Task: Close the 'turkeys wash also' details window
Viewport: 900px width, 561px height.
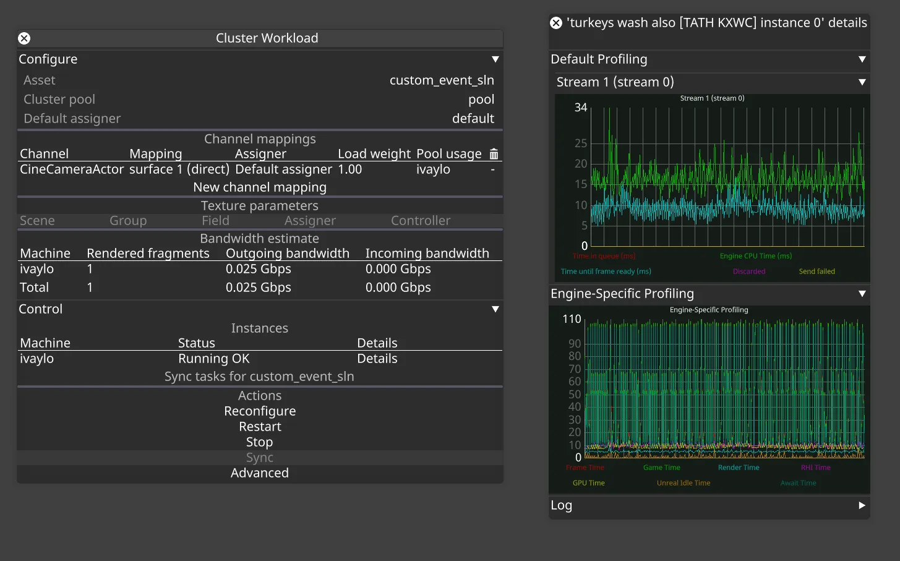Action: (556, 23)
